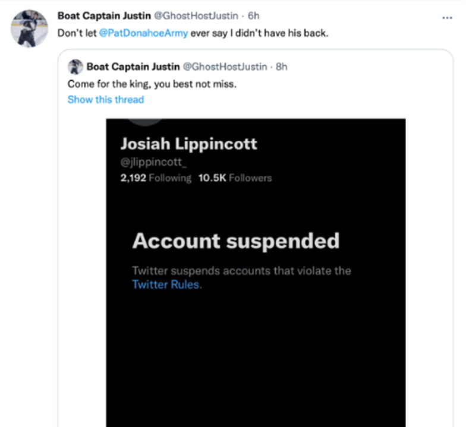Viewport: 466px width, 427px height.
Task: Click the Show this thread link
Action: 106,100
